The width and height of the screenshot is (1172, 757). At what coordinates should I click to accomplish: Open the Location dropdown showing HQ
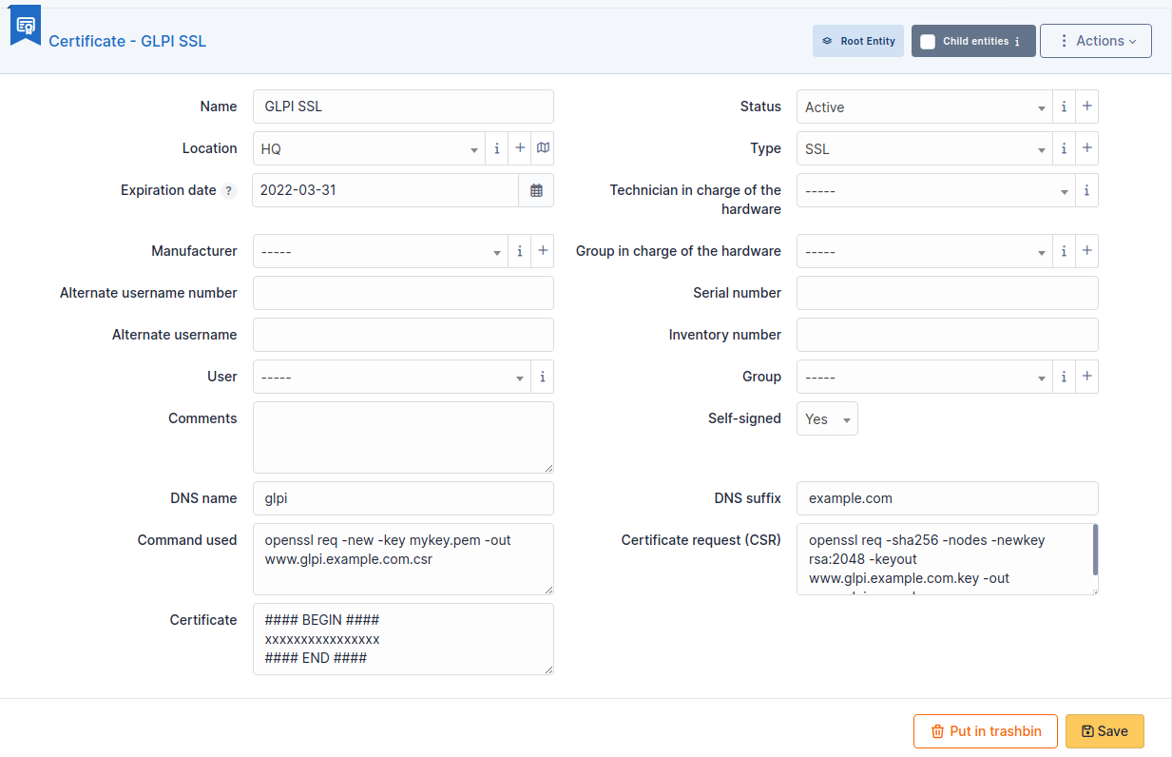click(x=369, y=148)
